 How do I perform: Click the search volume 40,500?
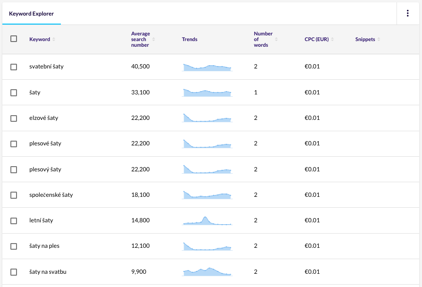[x=141, y=67]
